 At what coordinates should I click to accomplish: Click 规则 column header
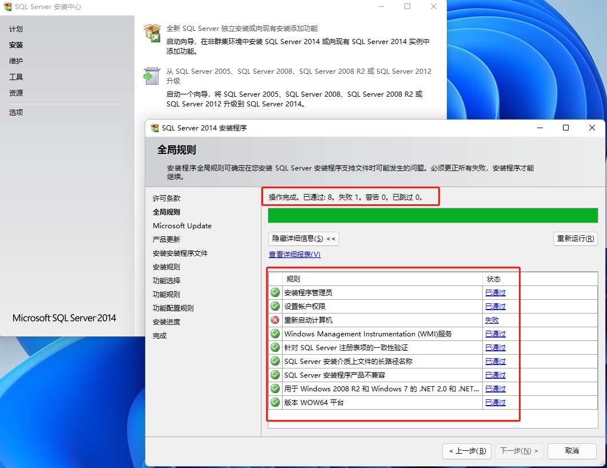click(x=382, y=279)
